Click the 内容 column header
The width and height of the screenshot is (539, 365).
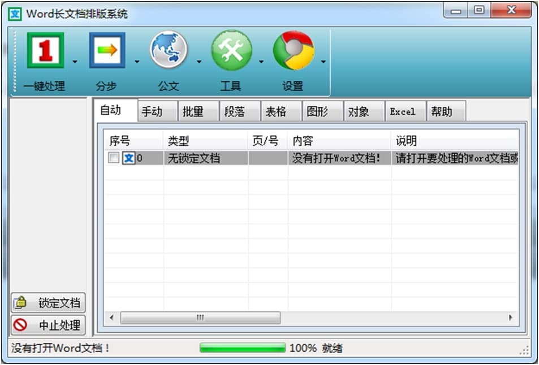pos(339,141)
